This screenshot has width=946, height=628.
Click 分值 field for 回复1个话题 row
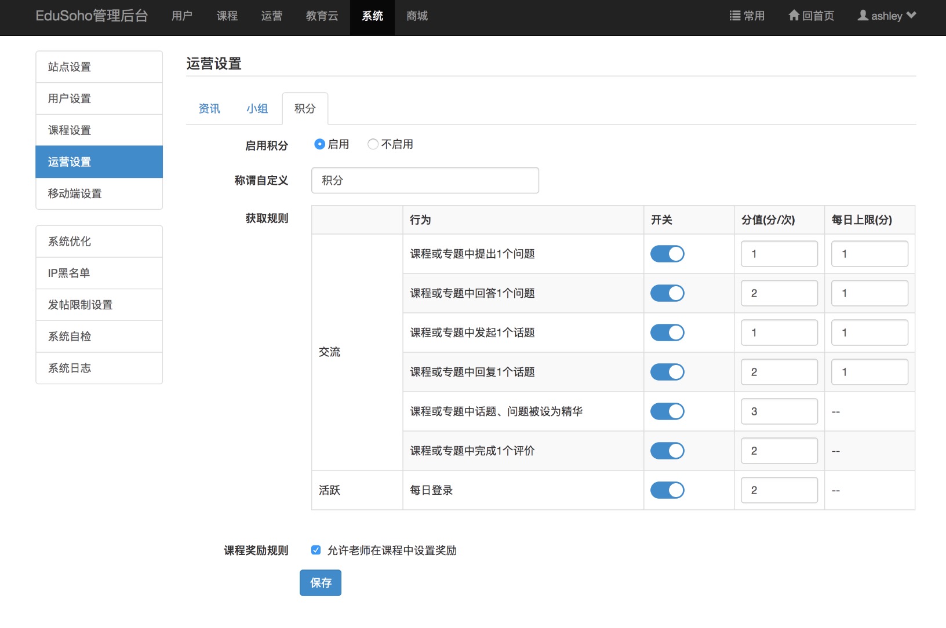click(779, 372)
